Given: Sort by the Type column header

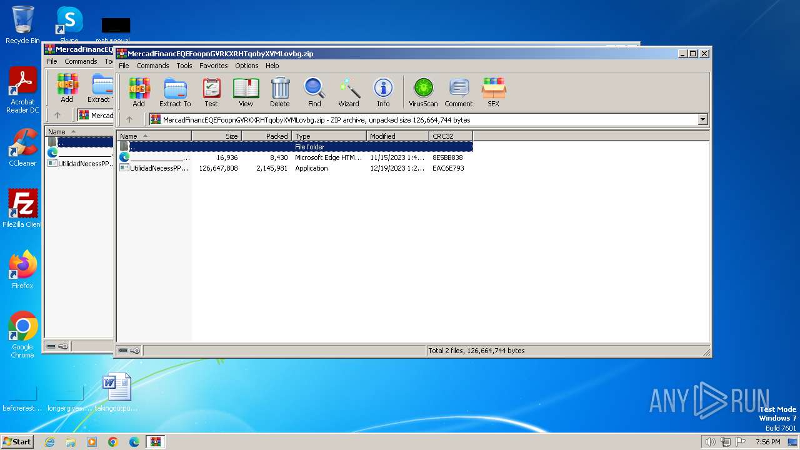Looking at the screenshot, I should pyautogui.click(x=329, y=136).
